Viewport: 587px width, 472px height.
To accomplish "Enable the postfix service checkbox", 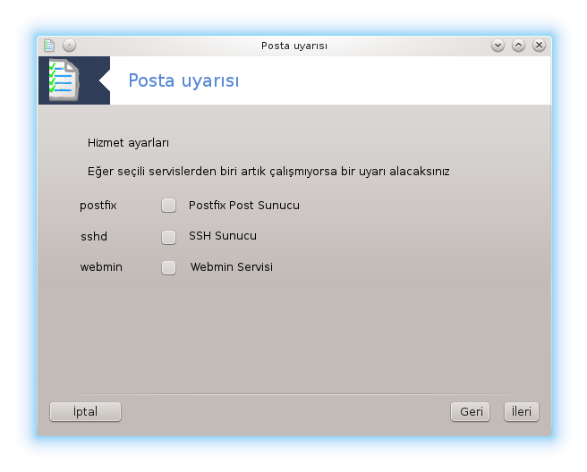I will click(x=168, y=206).
